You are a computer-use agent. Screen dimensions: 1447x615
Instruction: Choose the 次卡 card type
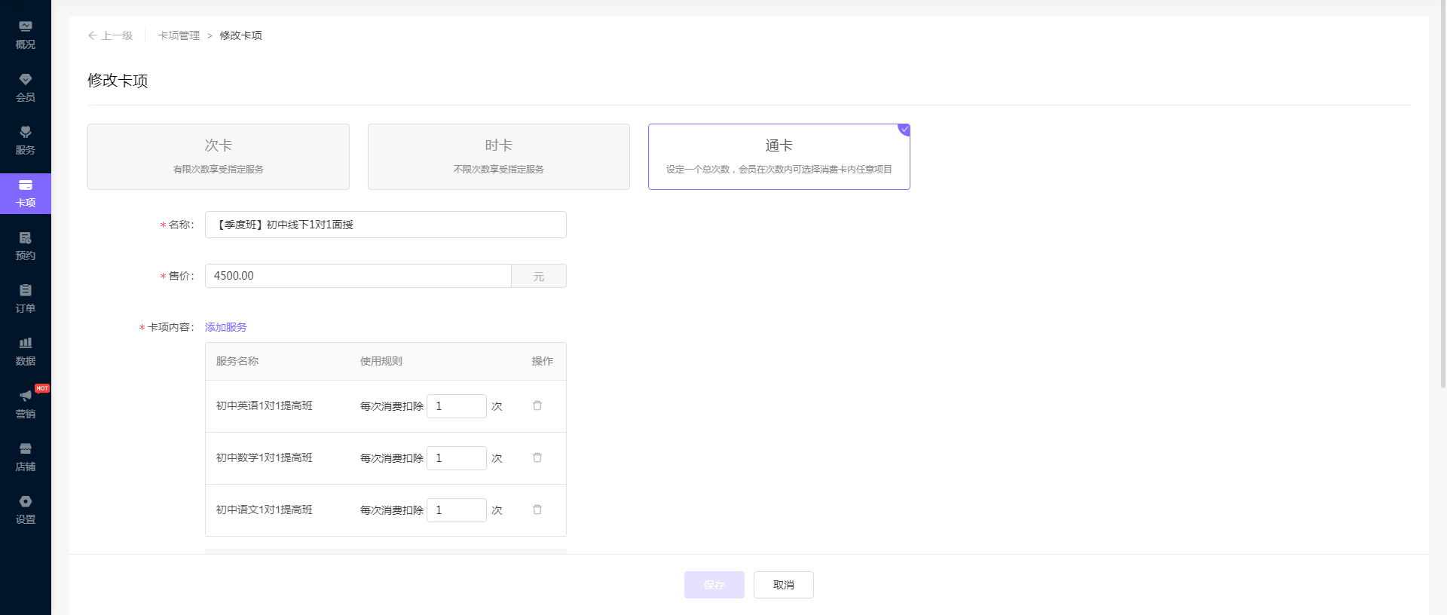(x=219, y=157)
